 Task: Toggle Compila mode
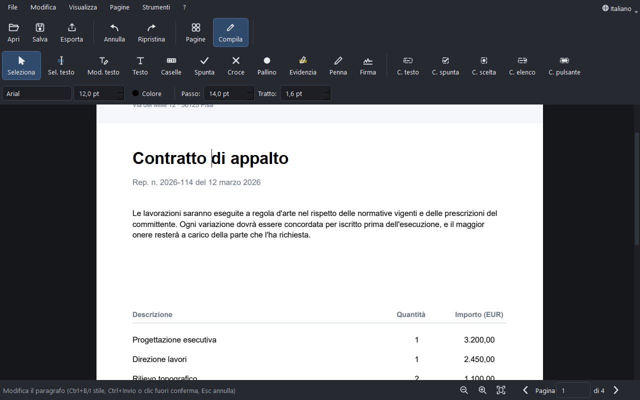230,32
